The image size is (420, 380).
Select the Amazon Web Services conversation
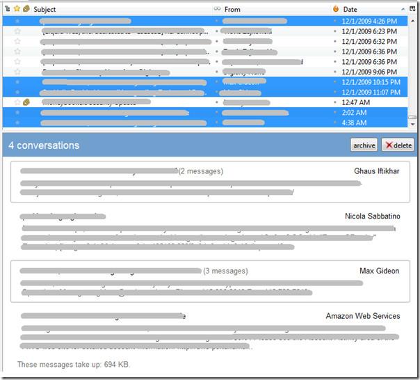coord(210,331)
